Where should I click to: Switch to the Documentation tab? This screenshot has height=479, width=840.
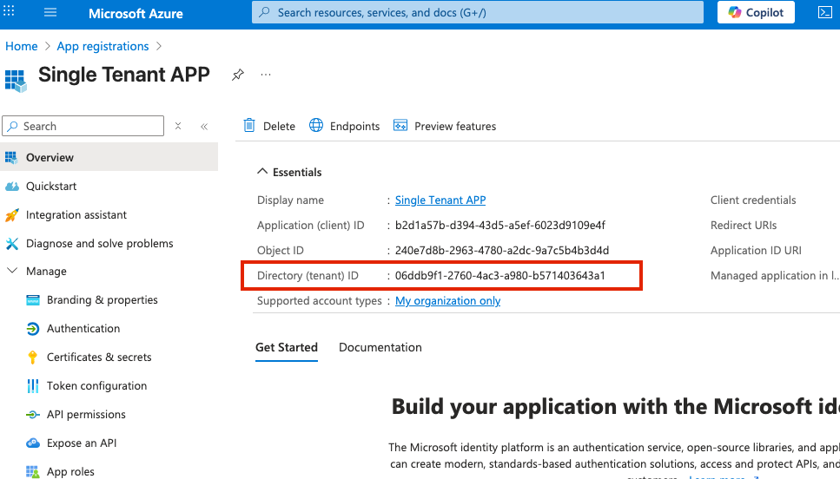380,347
